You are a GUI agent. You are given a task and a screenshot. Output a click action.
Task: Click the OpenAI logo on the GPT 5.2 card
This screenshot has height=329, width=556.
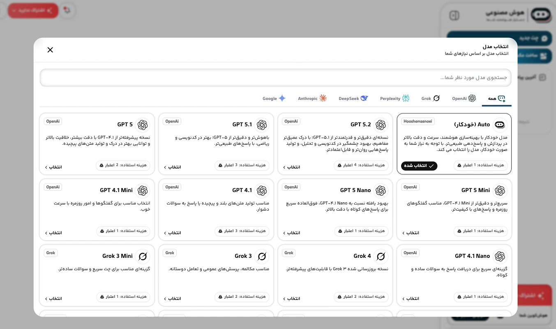(381, 125)
